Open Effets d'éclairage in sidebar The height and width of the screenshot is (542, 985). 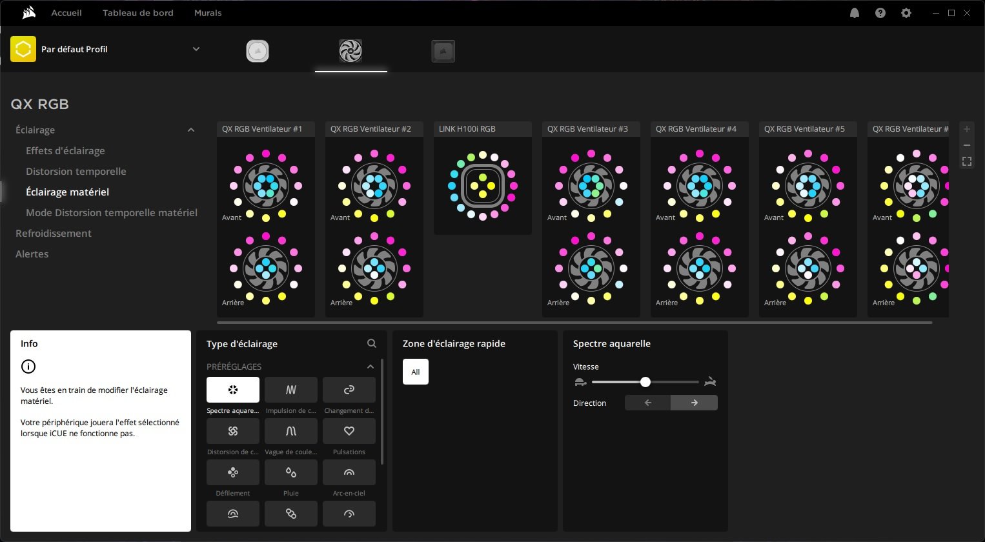point(65,150)
